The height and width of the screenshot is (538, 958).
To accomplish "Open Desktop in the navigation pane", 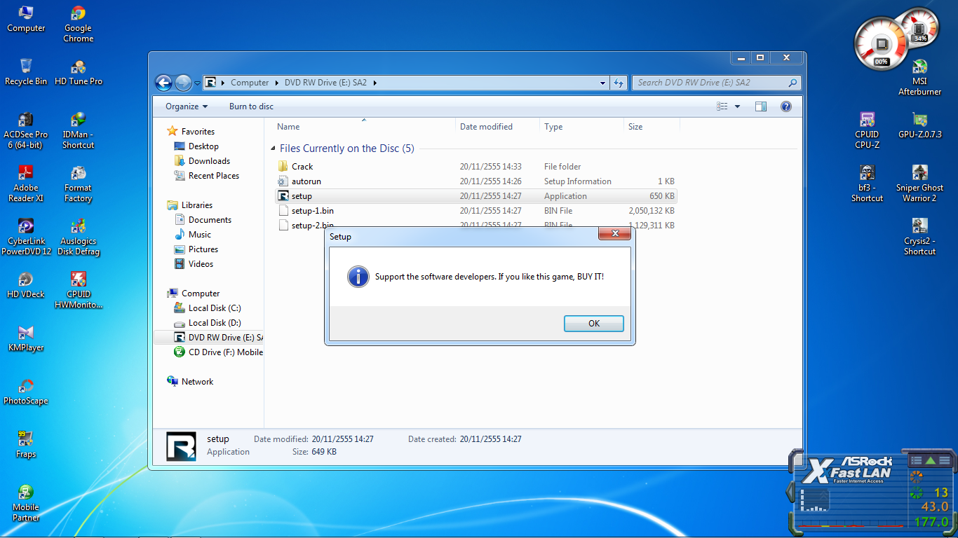I will pos(196,146).
